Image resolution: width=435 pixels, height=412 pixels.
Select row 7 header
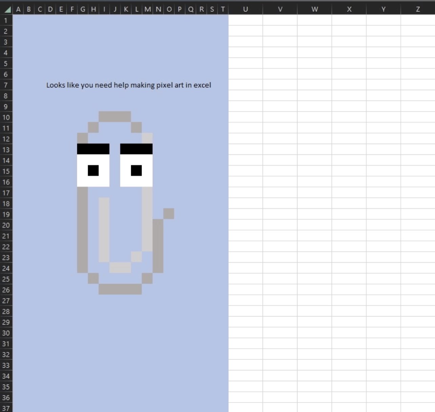(6, 85)
